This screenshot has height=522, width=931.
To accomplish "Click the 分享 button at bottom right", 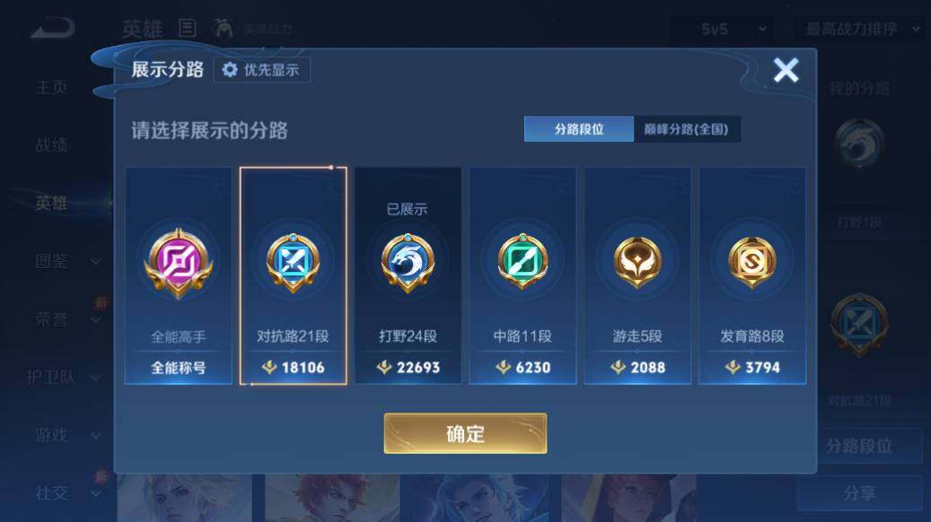I will [860, 493].
